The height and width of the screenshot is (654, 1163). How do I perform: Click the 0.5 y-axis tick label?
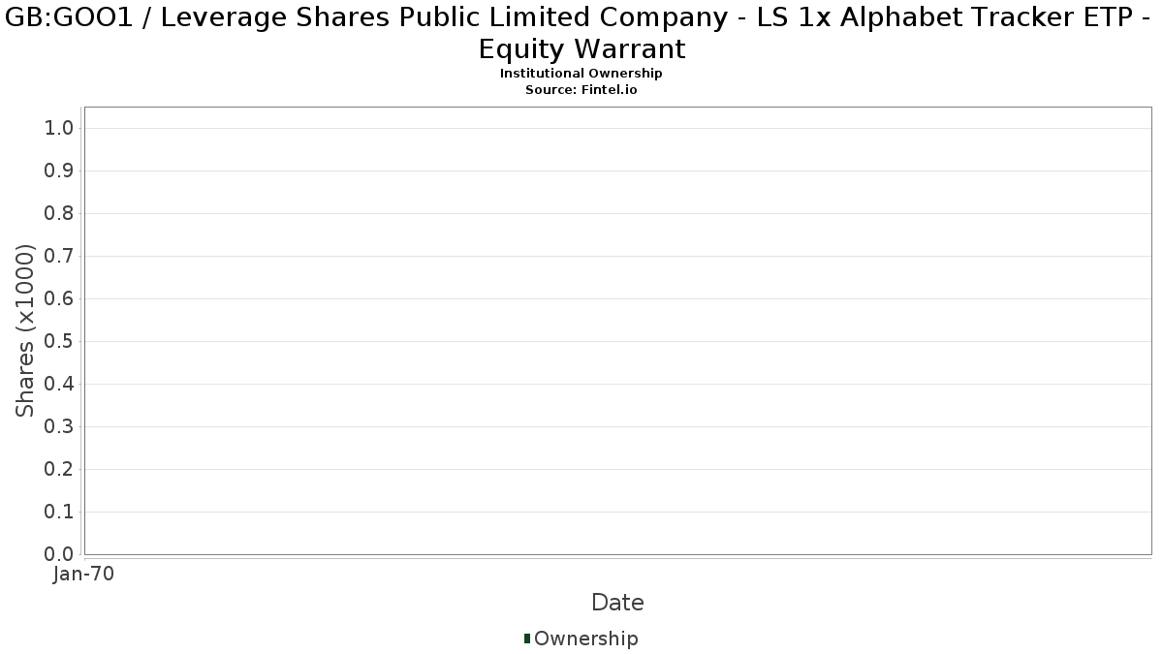(60, 342)
